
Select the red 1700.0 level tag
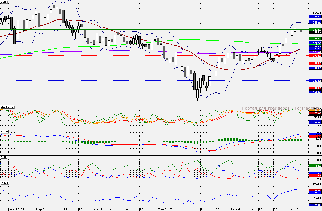[x=315, y=63]
